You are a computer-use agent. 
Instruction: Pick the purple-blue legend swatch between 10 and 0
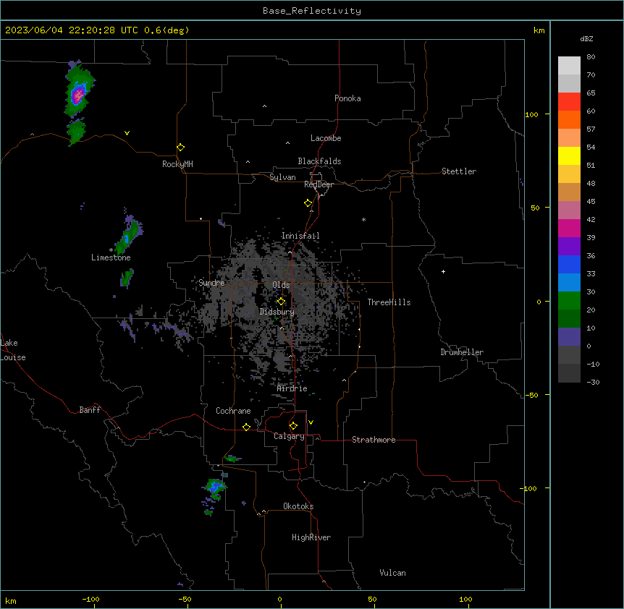[569, 337]
